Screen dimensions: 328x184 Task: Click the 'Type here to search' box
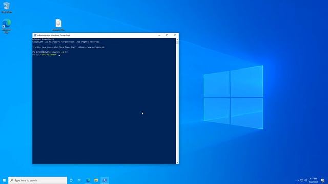(37, 180)
